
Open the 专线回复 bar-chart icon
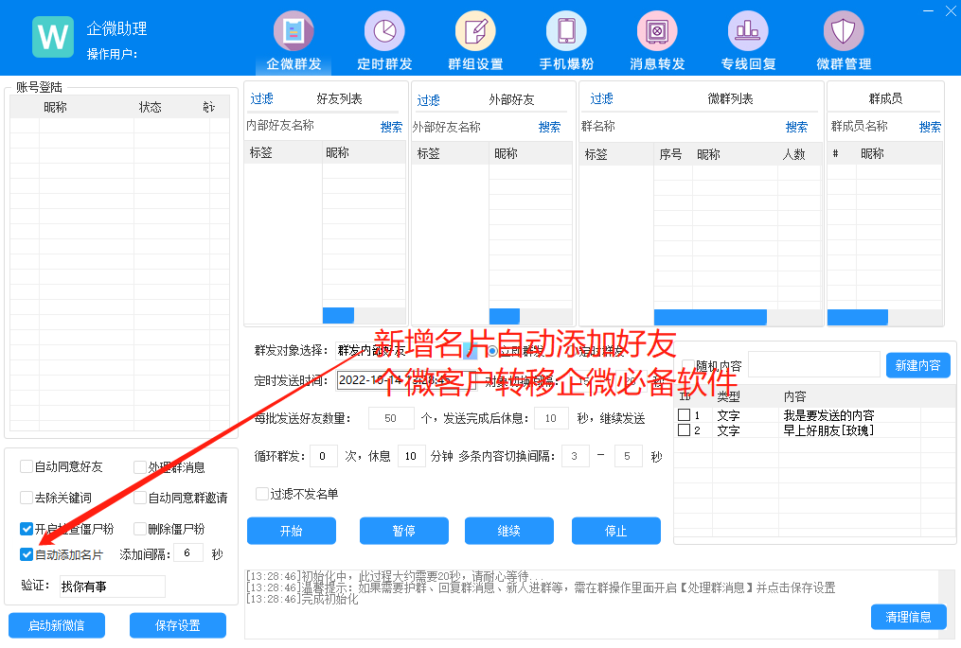click(x=748, y=31)
